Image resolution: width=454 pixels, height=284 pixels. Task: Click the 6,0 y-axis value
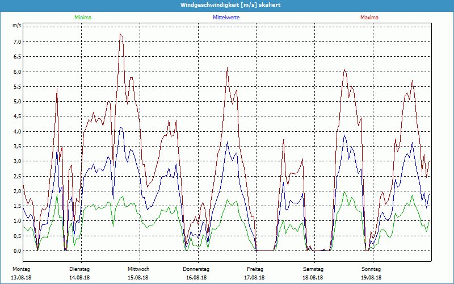pyautogui.click(x=17, y=72)
